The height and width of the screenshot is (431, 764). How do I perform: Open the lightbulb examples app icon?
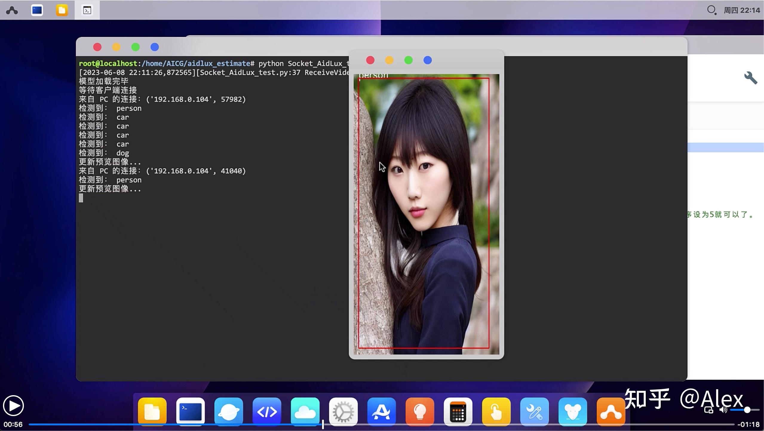point(420,411)
